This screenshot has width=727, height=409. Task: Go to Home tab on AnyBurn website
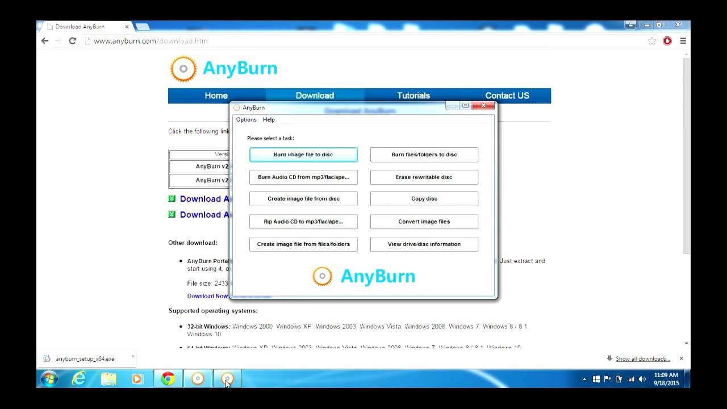click(216, 95)
